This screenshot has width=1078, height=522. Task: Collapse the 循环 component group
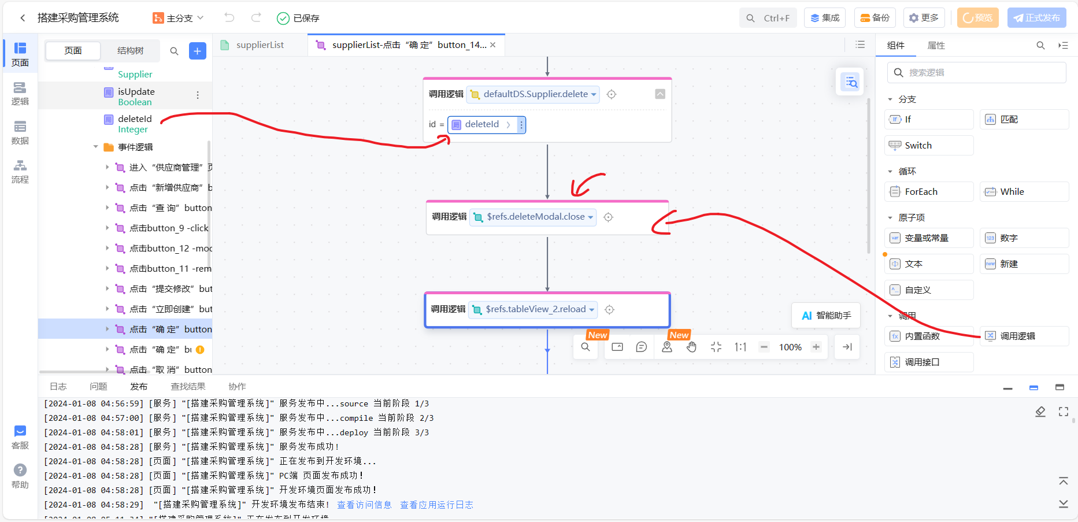890,172
